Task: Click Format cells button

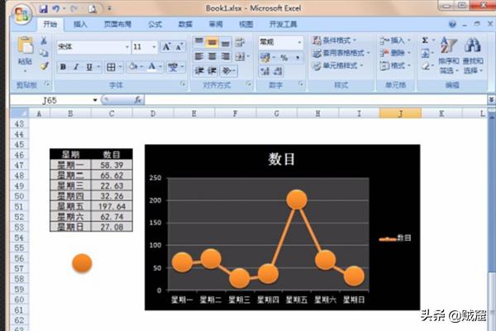Action: [x=395, y=65]
